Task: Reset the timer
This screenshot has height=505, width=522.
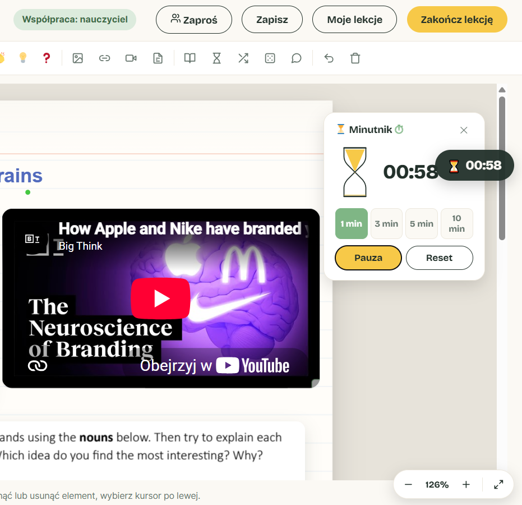Action: pos(440,258)
